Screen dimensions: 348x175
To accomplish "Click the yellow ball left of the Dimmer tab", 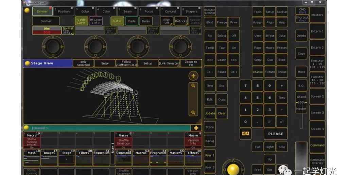I will pyautogui.click(x=27, y=11).
